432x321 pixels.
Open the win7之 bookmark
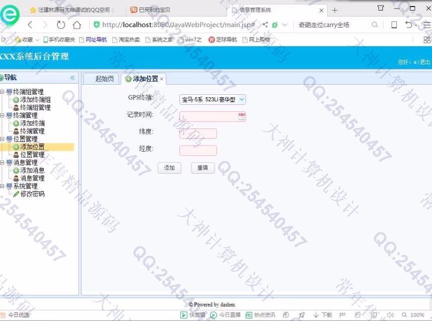pos(190,40)
